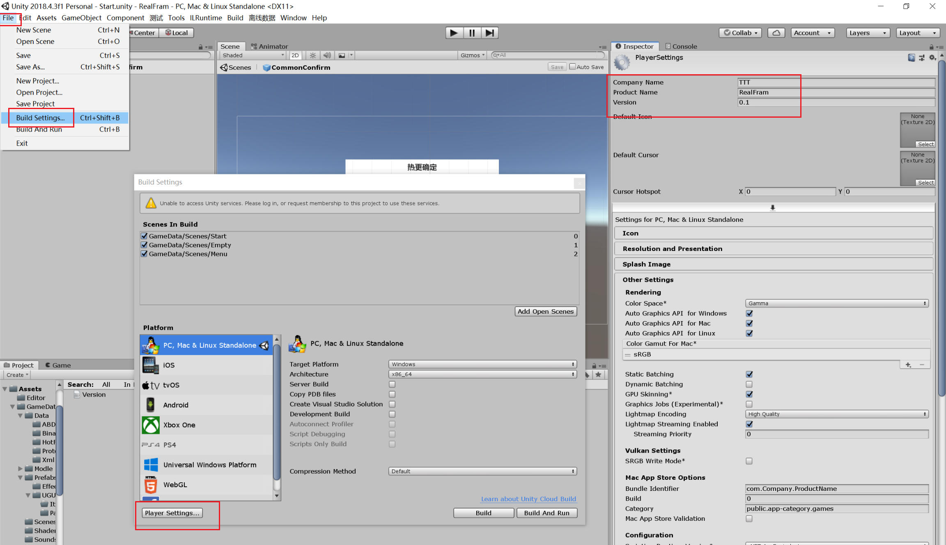Select Universal Windows Platform
The width and height of the screenshot is (946, 545).
tap(207, 465)
